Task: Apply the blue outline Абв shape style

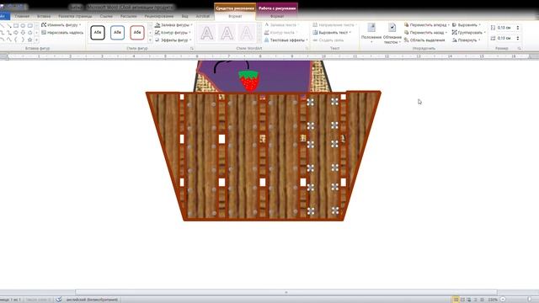Action: (x=117, y=33)
